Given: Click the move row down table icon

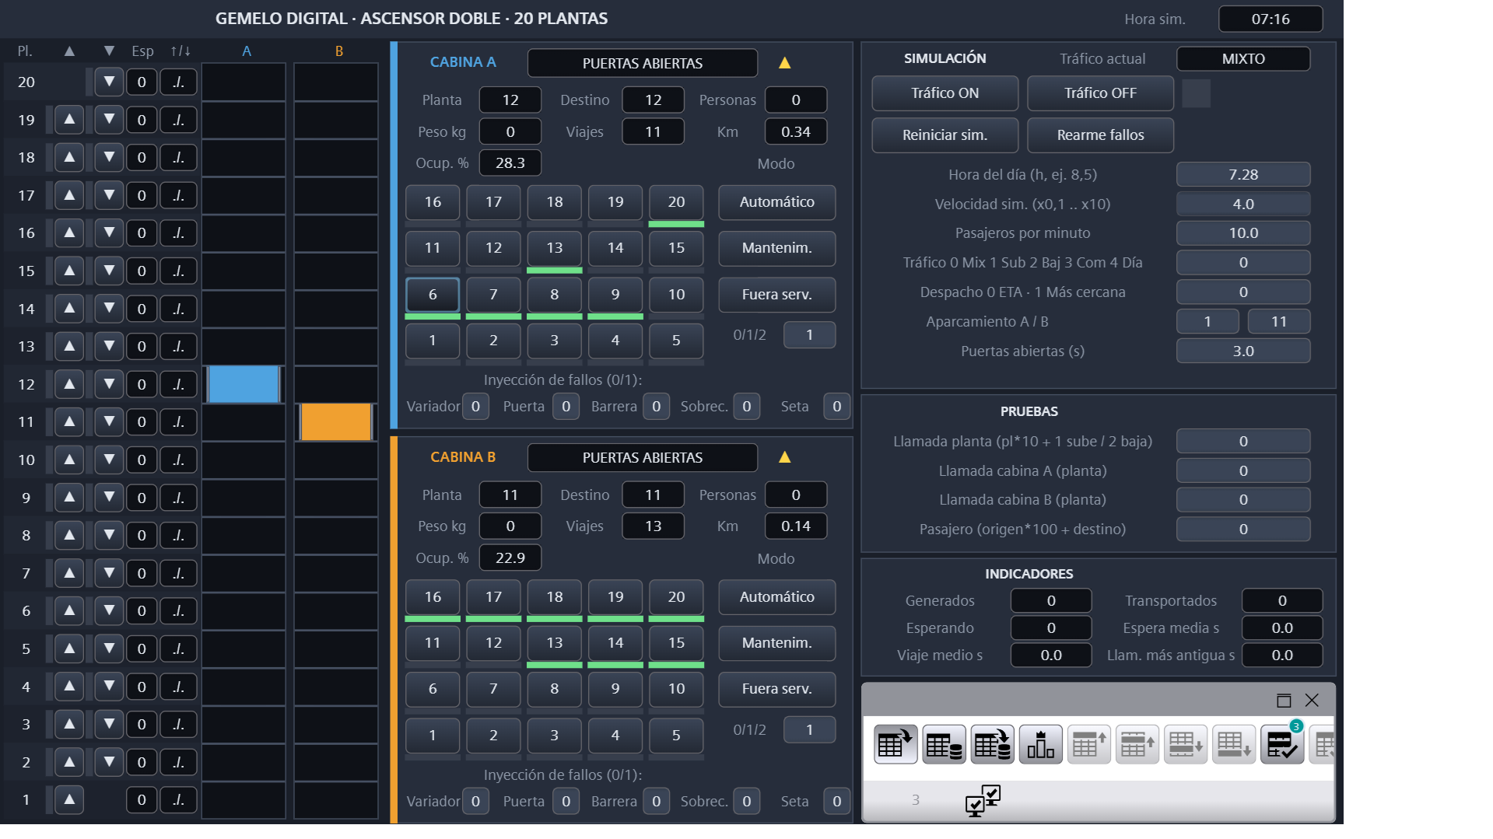Looking at the screenshot, I should (1185, 745).
